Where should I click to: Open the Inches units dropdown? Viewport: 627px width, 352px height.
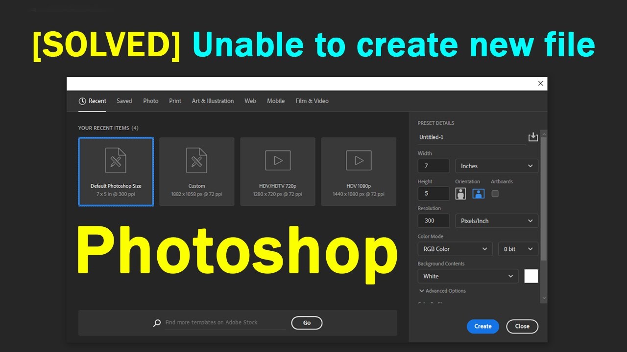496,166
